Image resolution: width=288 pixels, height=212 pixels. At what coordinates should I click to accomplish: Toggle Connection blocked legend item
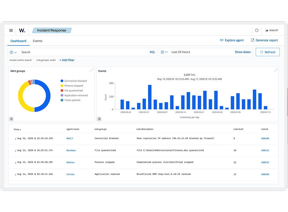coord(75,81)
